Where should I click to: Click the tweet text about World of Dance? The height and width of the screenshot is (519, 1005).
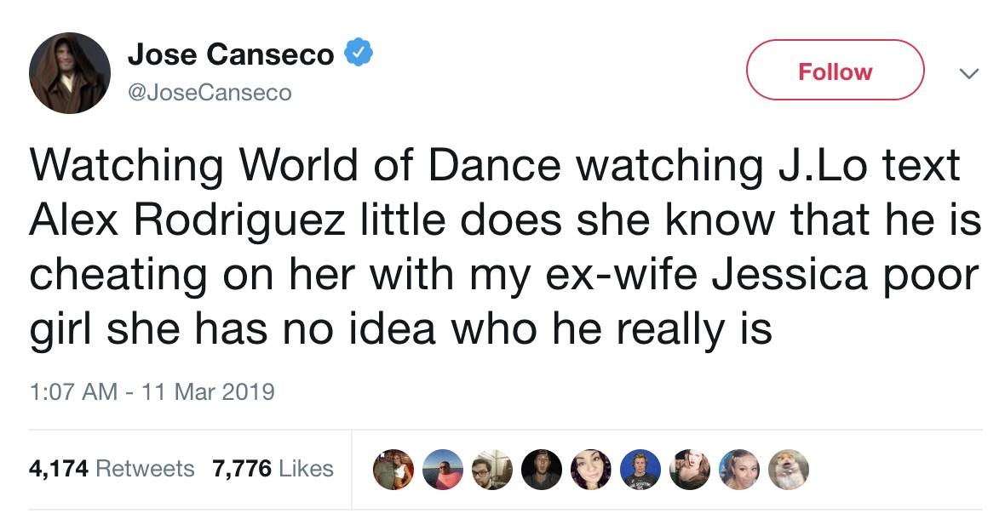pos(494,166)
